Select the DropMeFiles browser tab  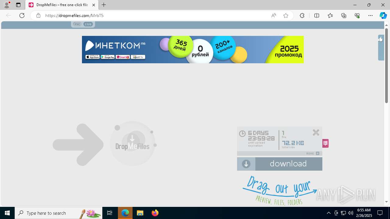coord(62,5)
